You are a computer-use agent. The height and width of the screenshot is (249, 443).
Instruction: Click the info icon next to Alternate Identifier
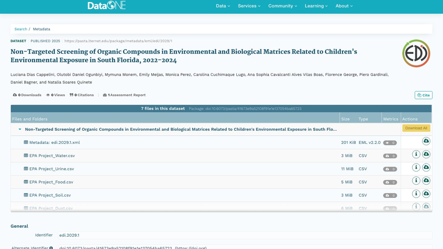click(51, 248)
